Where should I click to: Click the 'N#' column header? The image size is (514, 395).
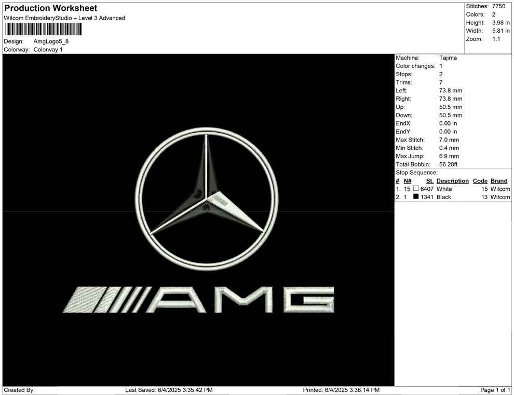(408, 181)
